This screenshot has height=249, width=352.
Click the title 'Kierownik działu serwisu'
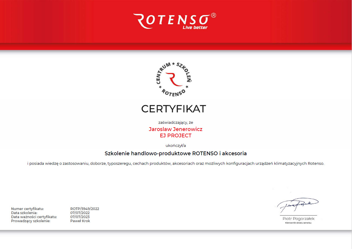(x=298, y=223)
